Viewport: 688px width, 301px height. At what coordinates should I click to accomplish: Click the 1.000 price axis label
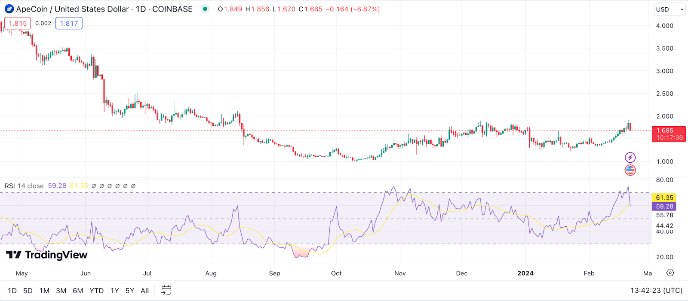point(664,161)
